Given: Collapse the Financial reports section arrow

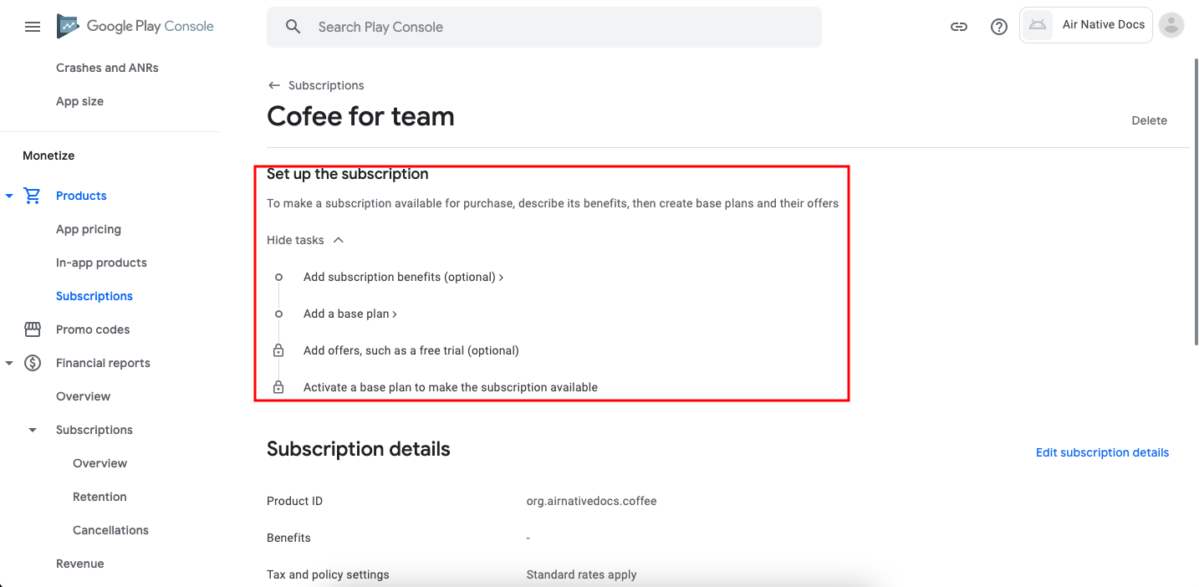Looking at the screenshot, I should 9,363.
